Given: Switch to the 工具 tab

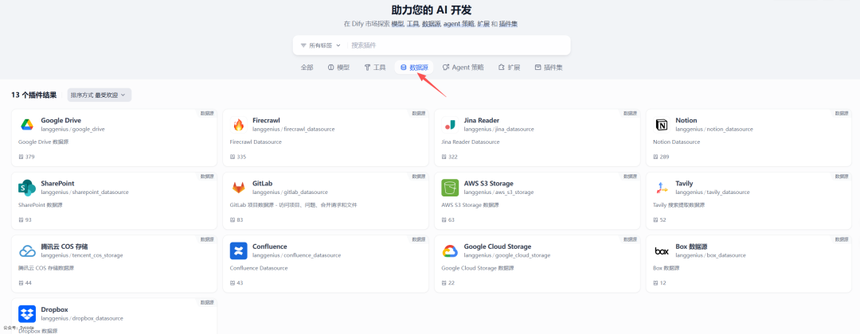Looking at the screenshot, I should tap(375, 68).
